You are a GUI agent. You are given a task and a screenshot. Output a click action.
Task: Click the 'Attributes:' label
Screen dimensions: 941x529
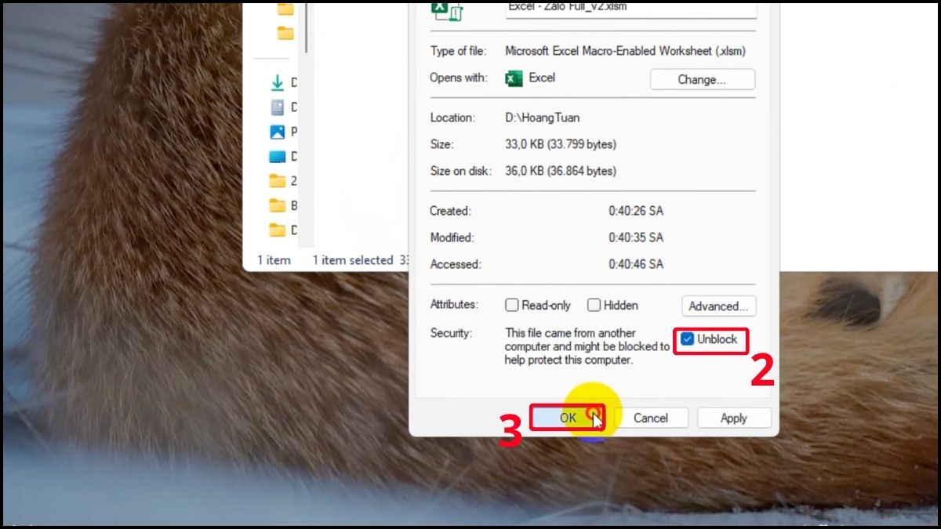pyautogui.click(x=454, y=304)
